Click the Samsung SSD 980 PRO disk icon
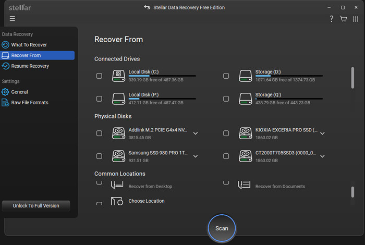Viewport: 365px width, 245px height. [x=119, y=156]
